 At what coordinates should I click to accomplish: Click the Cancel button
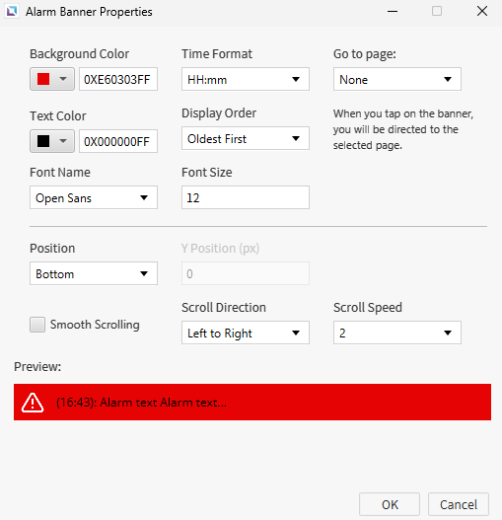pos(459,504)
